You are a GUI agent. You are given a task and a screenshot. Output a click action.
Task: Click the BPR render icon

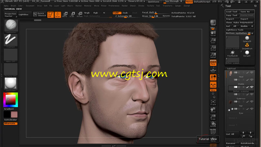coord(213,23)
